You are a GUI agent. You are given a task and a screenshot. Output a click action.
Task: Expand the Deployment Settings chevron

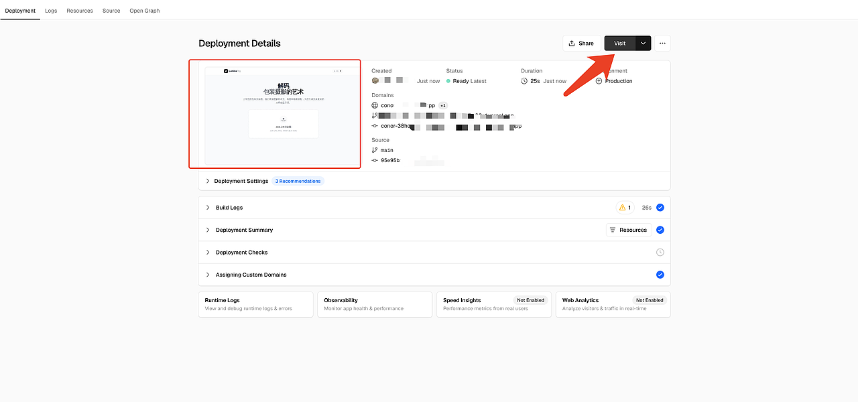(x=208, y=181)
